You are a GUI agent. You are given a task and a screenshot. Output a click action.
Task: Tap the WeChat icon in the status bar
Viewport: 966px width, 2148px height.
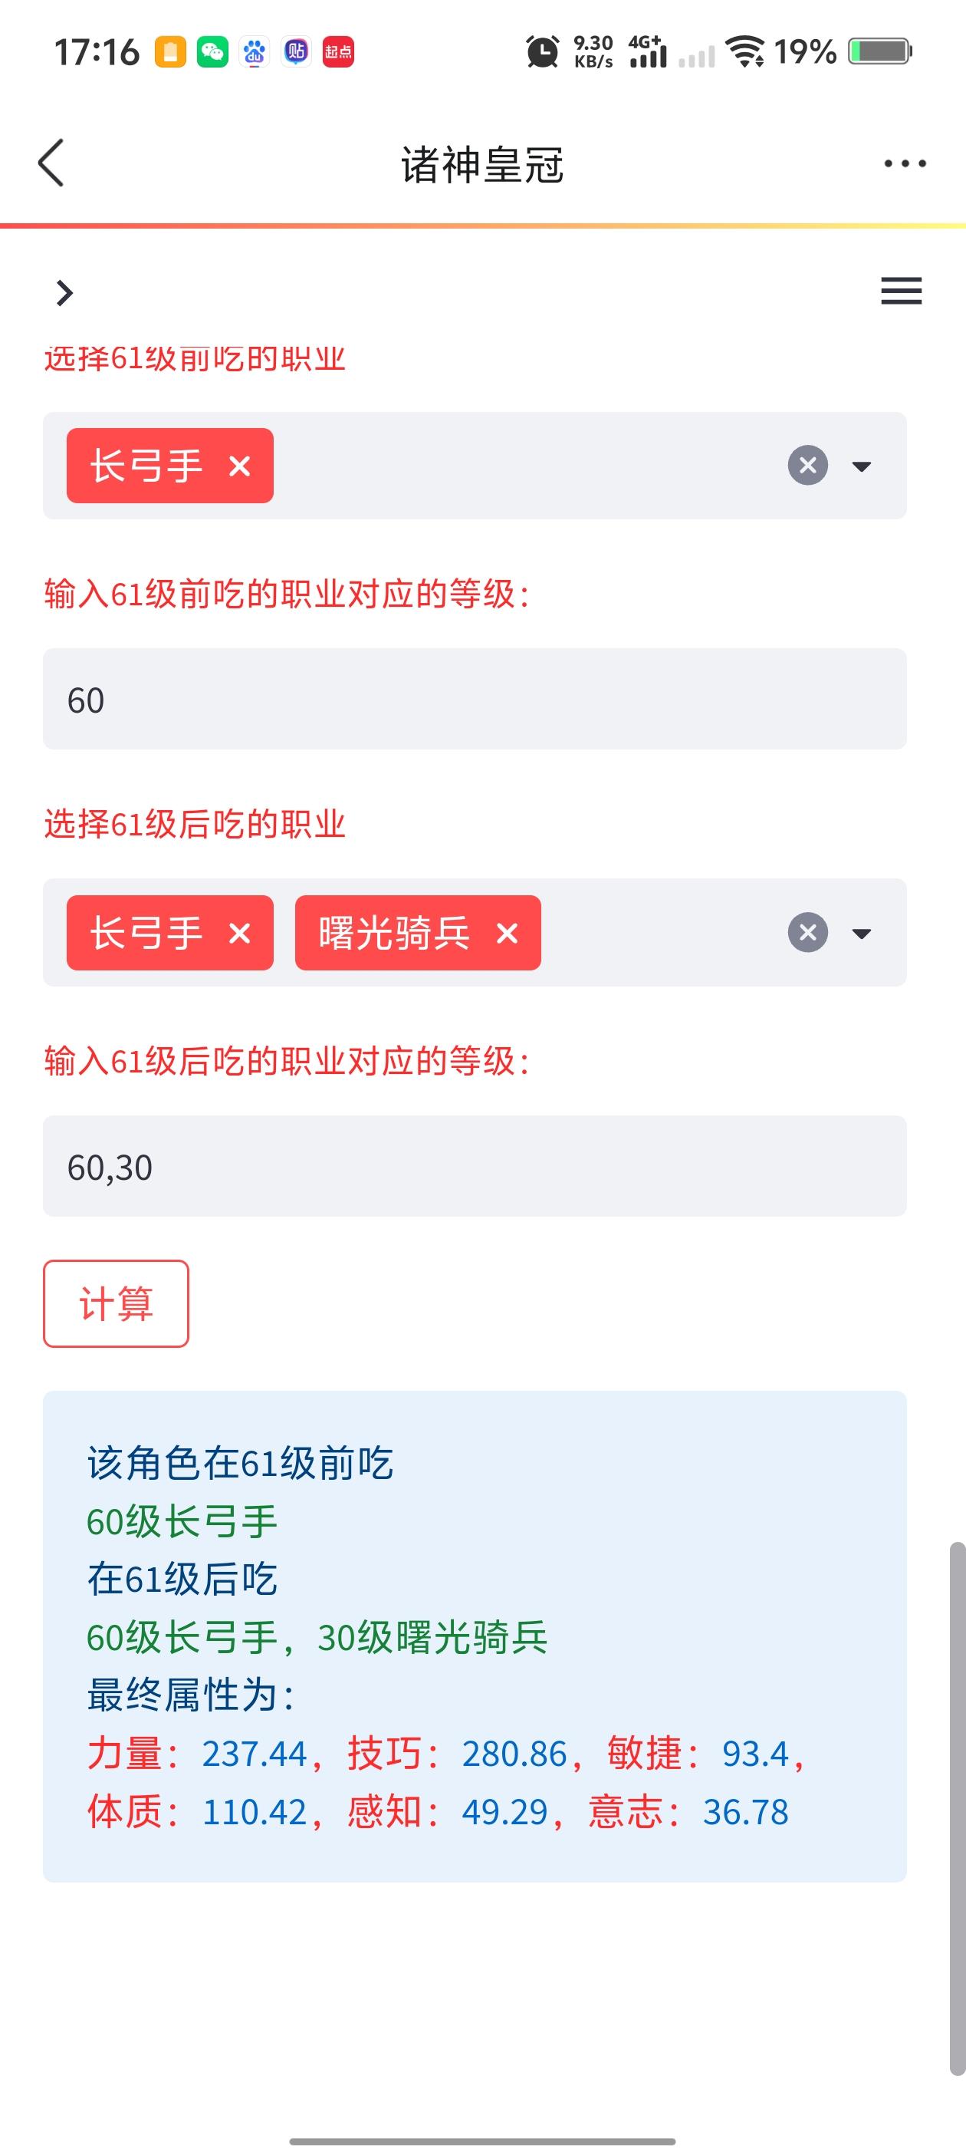coord(212,51)
